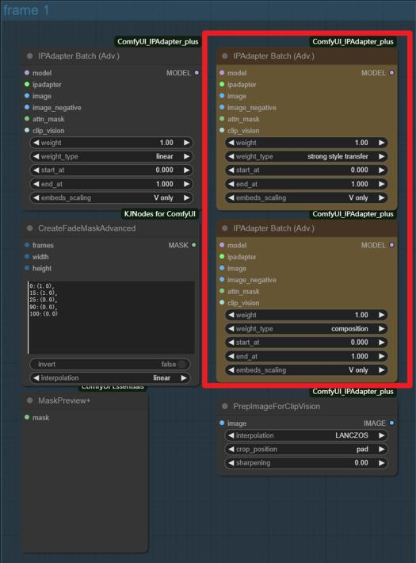
Task: Click image_negative input port on the strong style transfer node
Action: coord(222,107)
